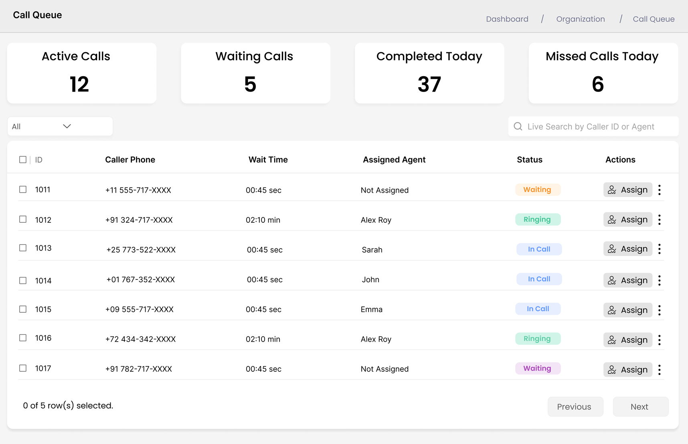Click the orange Waiting status badge

537,189
